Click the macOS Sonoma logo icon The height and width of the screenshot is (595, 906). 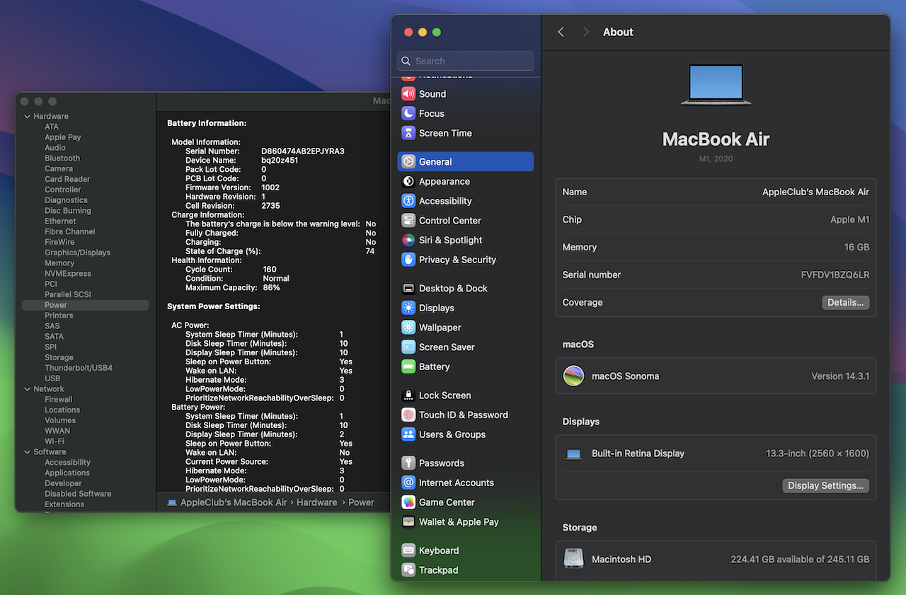[x=573, y=376]
